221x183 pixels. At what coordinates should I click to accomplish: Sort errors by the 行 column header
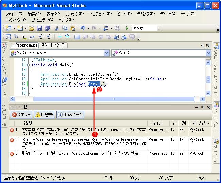point(174,123)
